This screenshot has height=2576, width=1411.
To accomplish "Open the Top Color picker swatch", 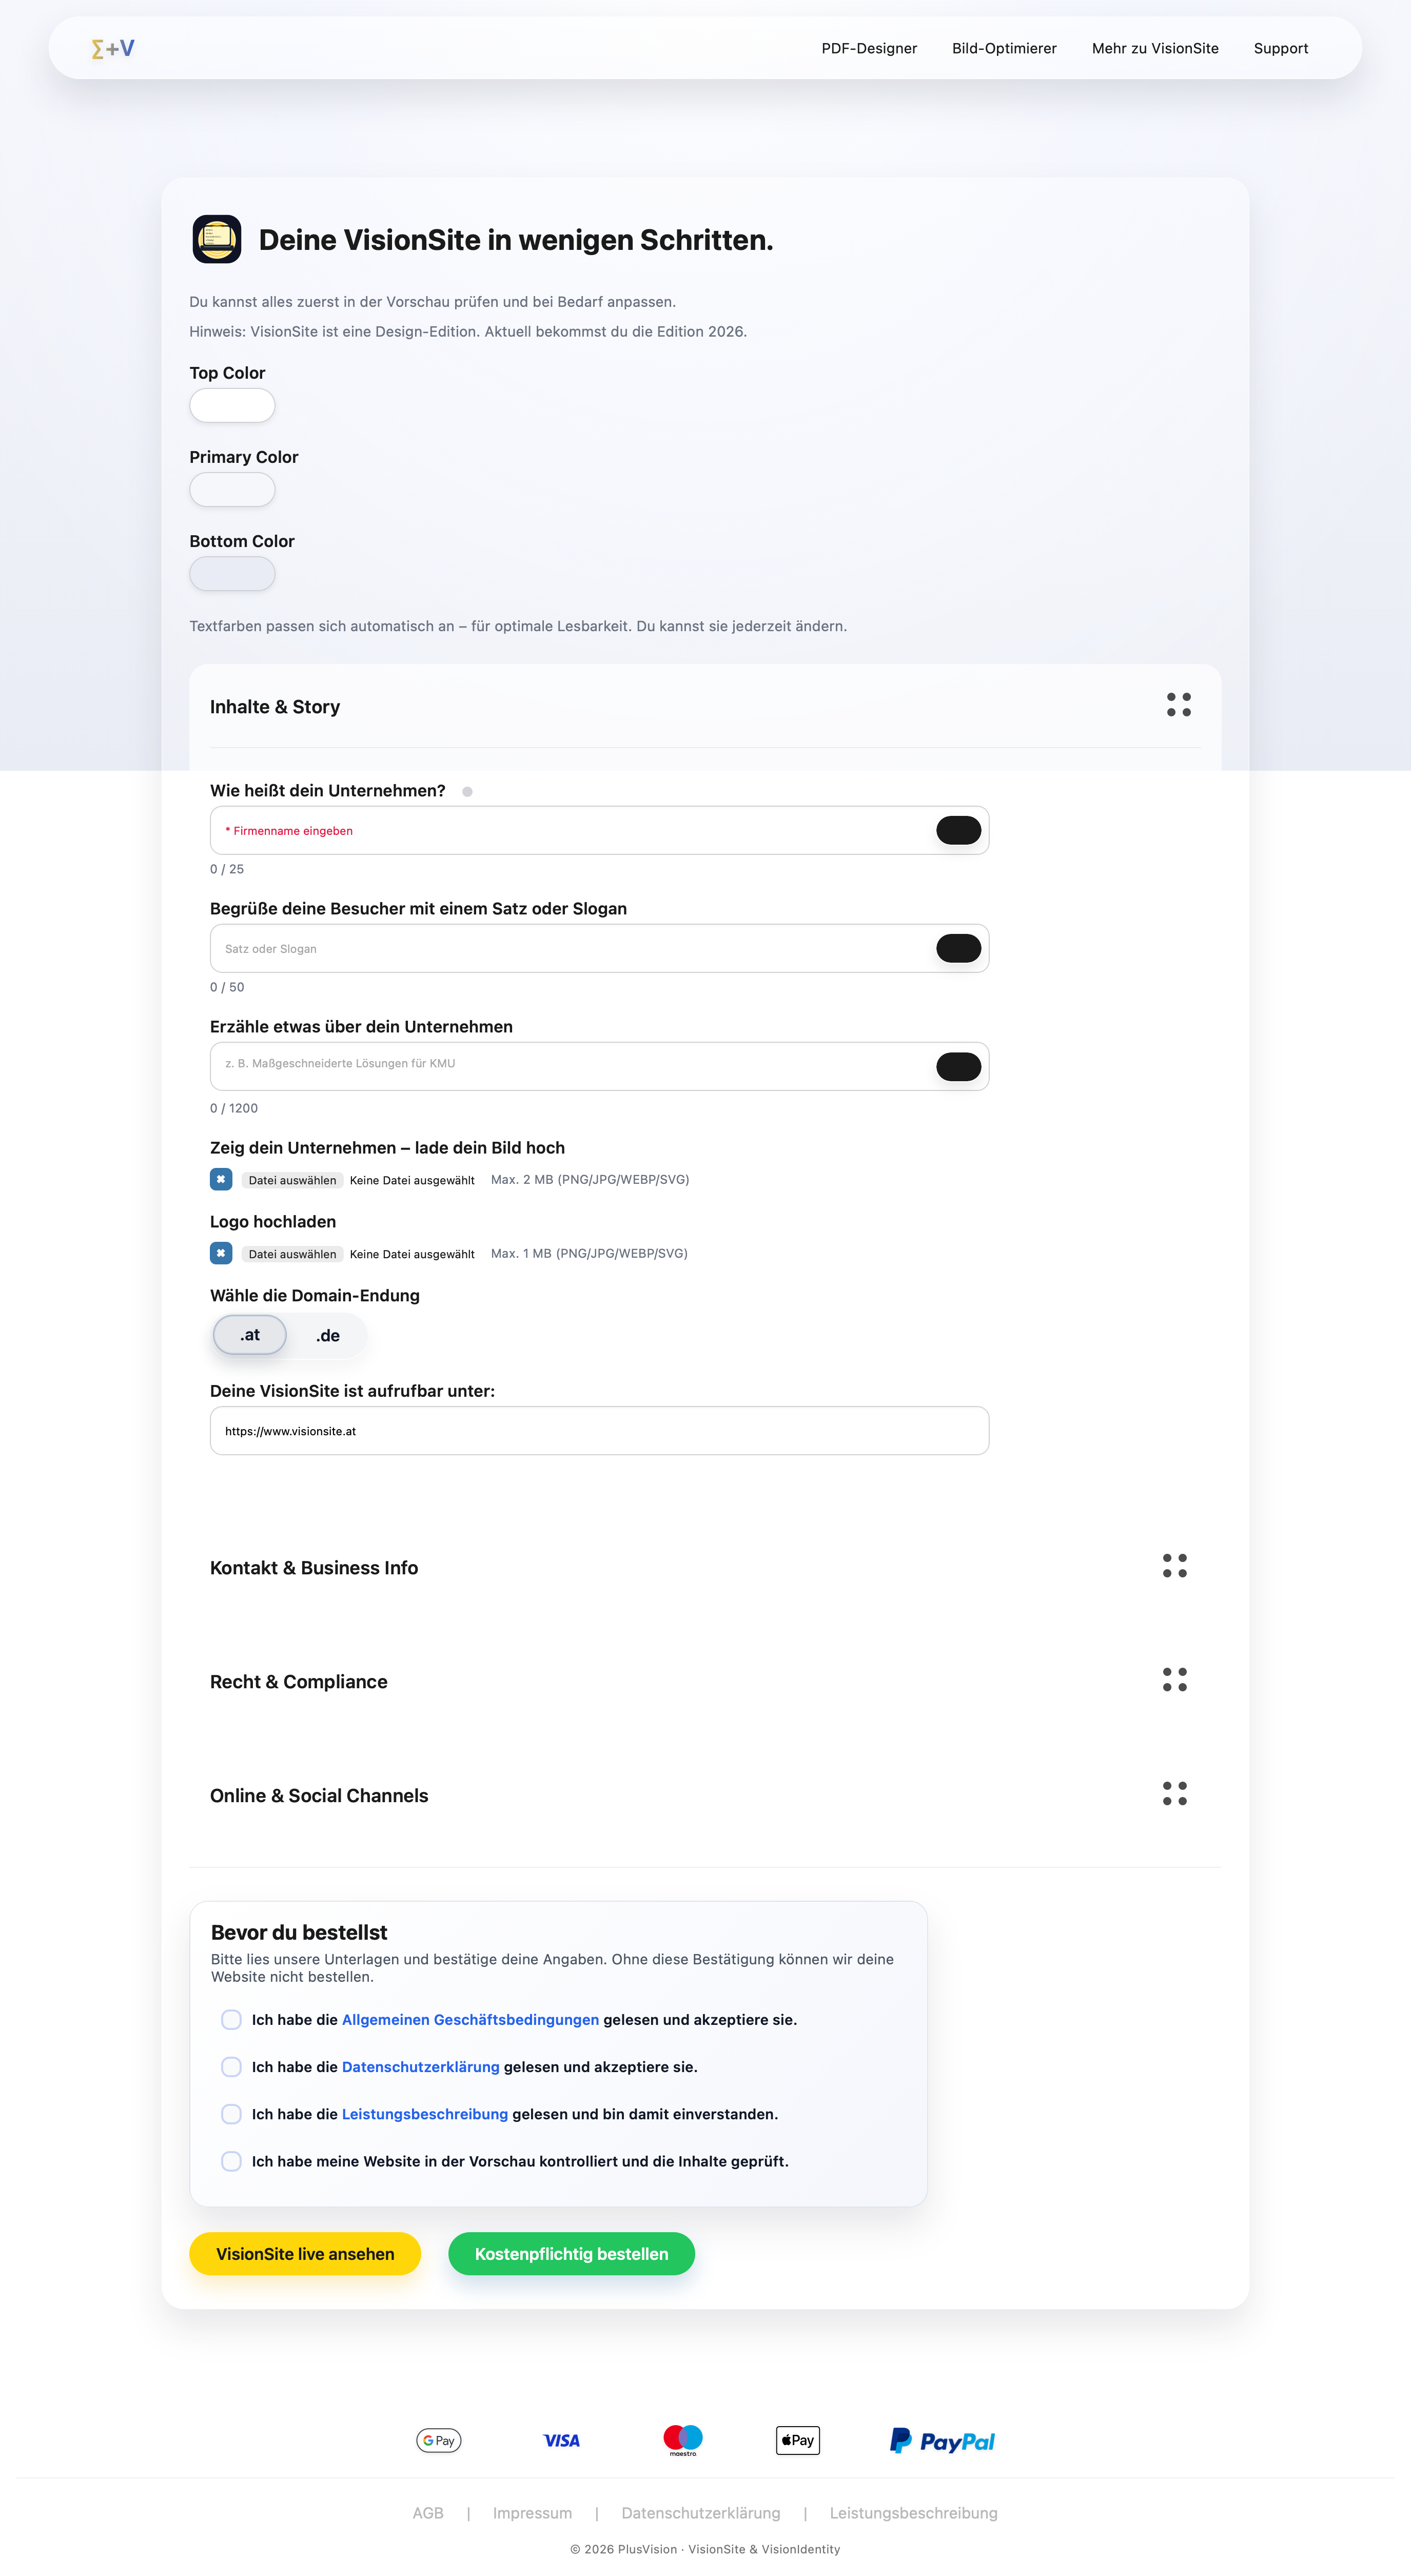I will [x=232, y=405].
